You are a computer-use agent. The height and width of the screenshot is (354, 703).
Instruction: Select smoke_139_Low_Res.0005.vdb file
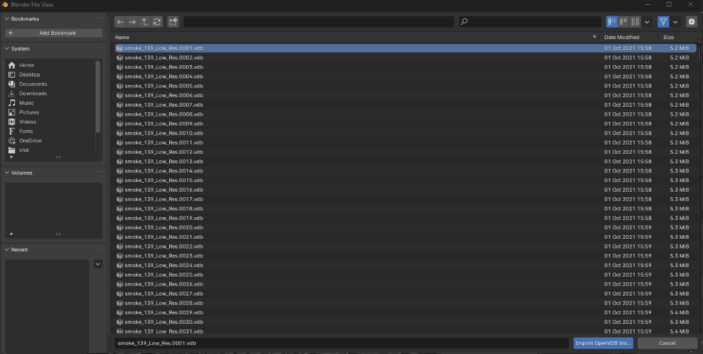point(405,86)
